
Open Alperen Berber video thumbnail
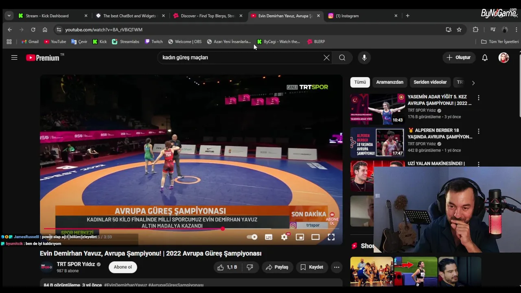coord(378,142)
